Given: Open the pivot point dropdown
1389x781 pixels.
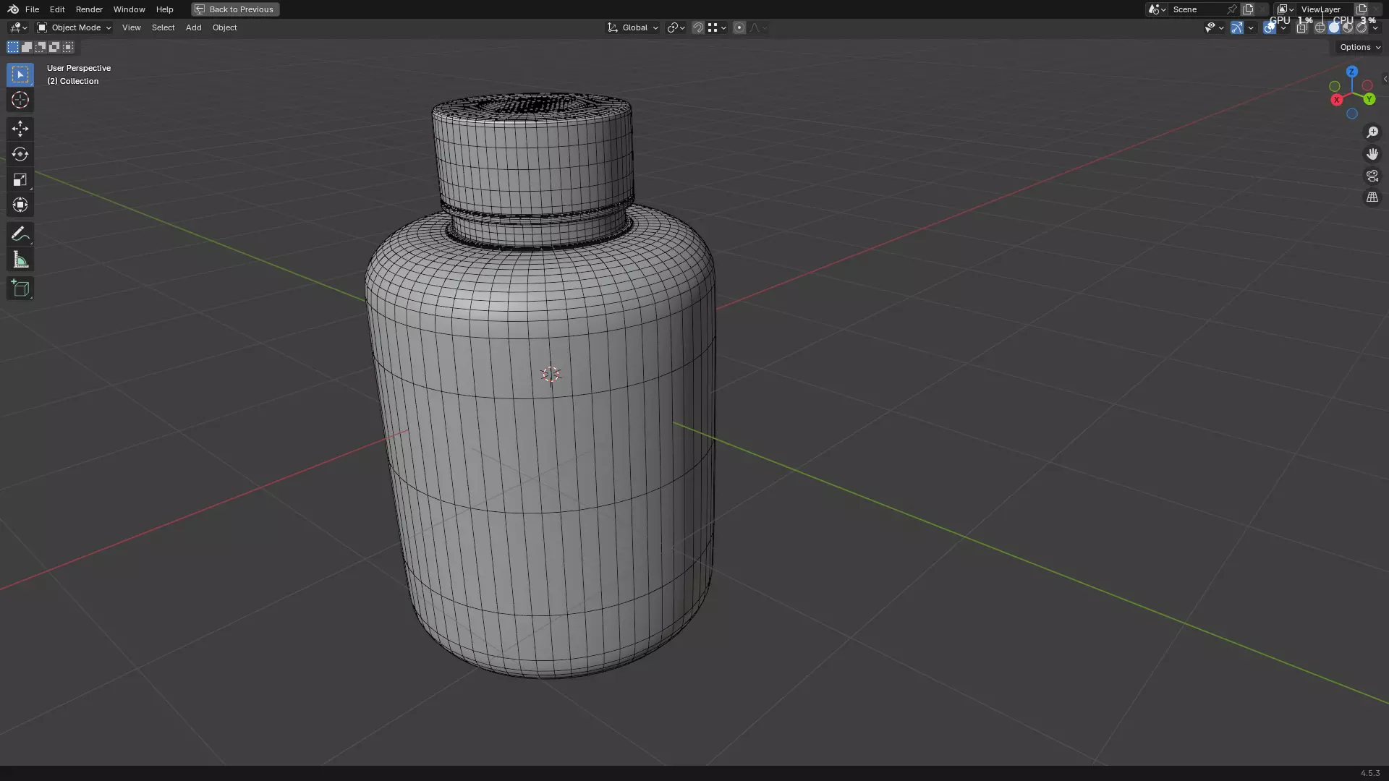Looking at the screenshot, I should tap(676, 27).
